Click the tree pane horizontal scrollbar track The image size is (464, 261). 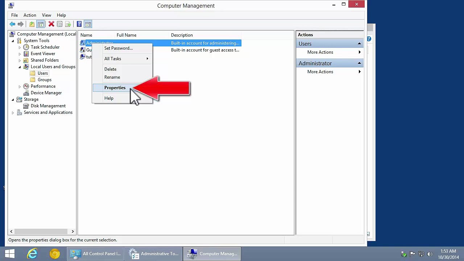[42, 231]
